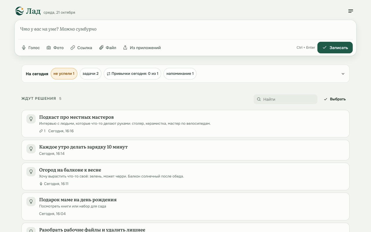Select the задачи 2 chip

point(90,74)
